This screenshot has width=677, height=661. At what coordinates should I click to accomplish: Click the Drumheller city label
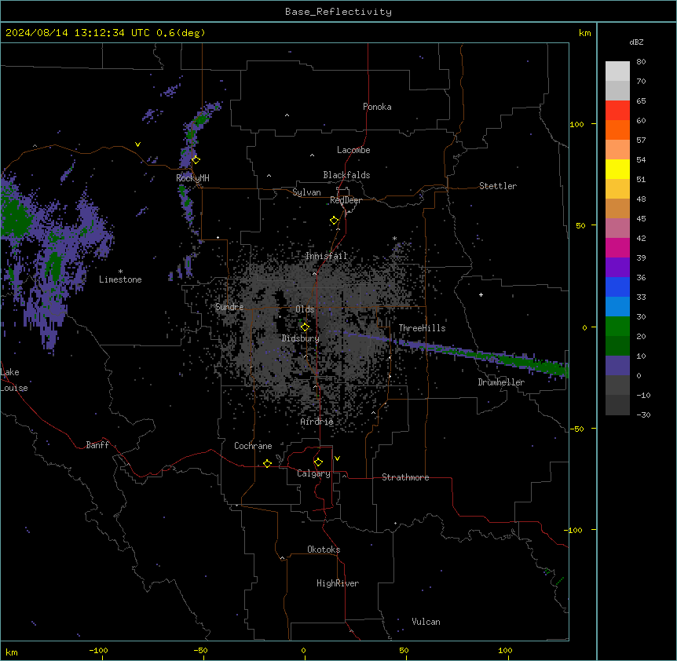click(501, 382)
